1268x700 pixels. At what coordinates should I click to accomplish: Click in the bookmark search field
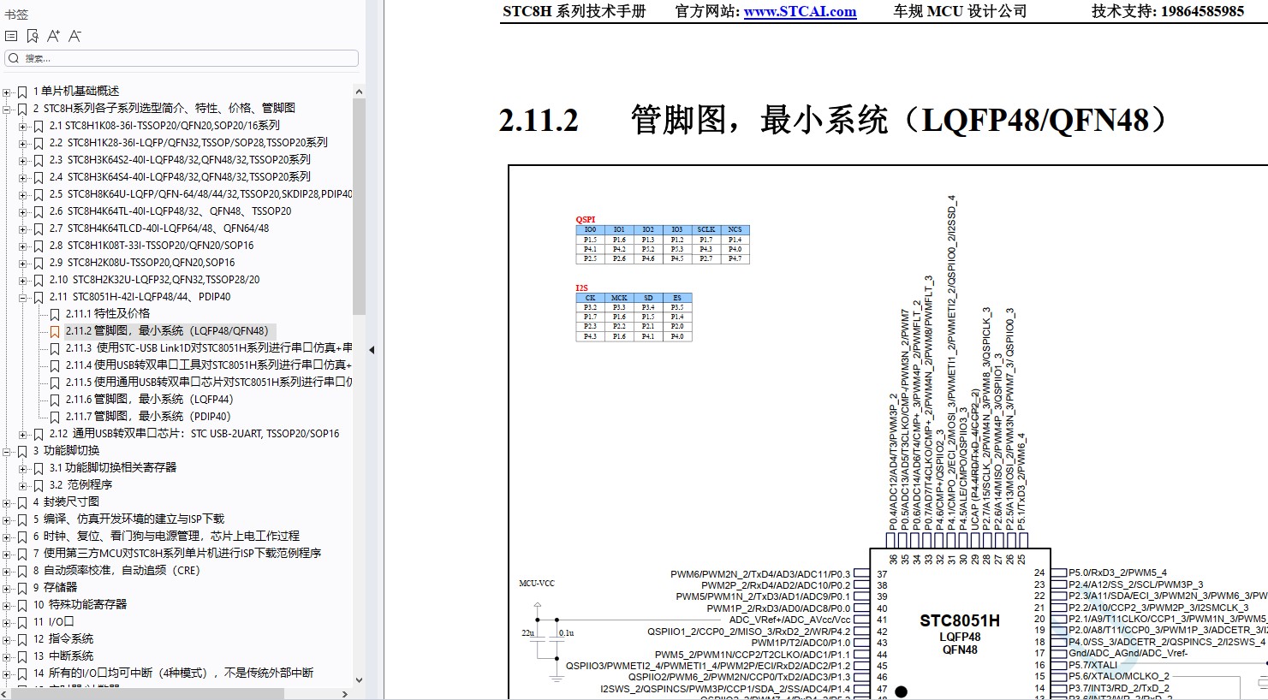coord(182,58)
